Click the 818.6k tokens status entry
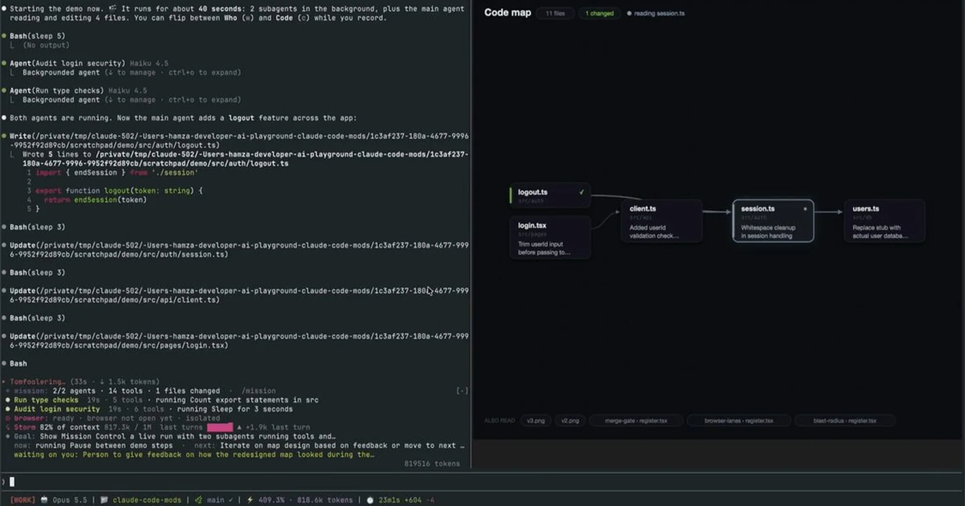Viewport: 965px width, 506px height. coord(325,500)
